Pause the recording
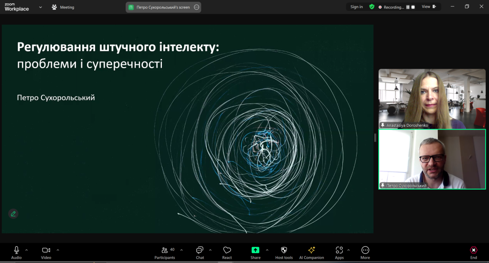489x263 pixels. [408, 7]
